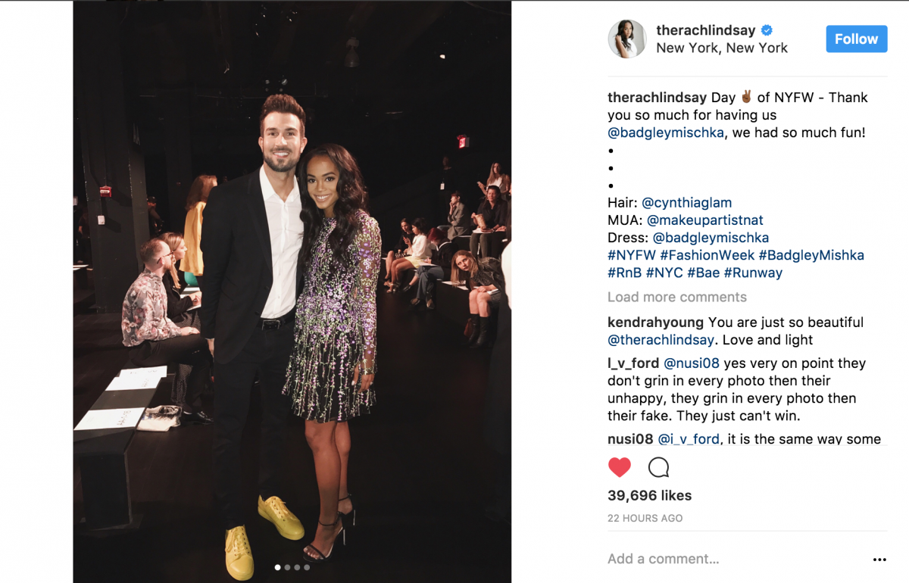This screenshot has width=909, height=583.
Task: Open the kendrahyoung commenter username
Action: tap(656, 323)
